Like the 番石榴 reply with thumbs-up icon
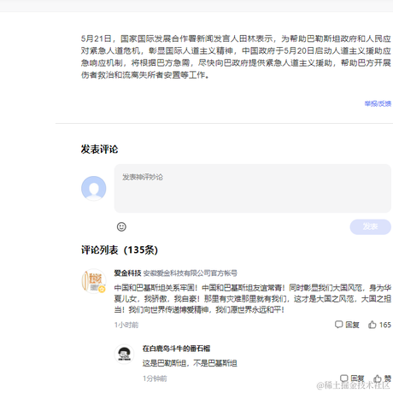Screen dimensions: 393x393 tap(378, 378)
